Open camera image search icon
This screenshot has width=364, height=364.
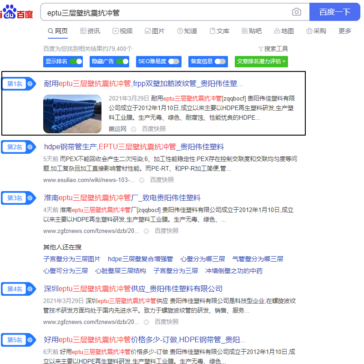tap(297, 12)
